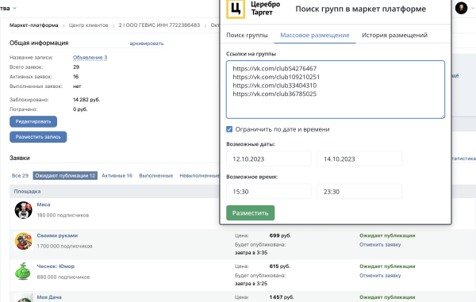Click link https://vk.com/club54276467 in textarea
This screenshot has width=476, height=302.
274,68
